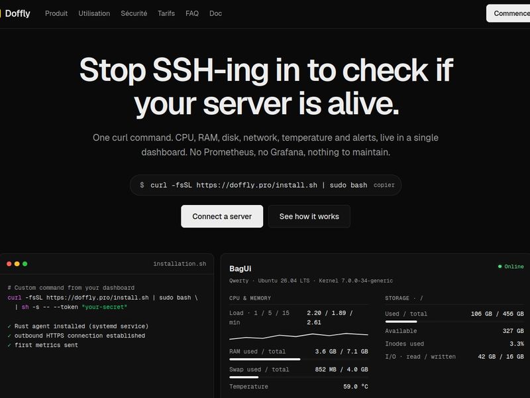Click the CPU & MEMORY heading
The image size is (530, 398).
[x=250, y=298]
